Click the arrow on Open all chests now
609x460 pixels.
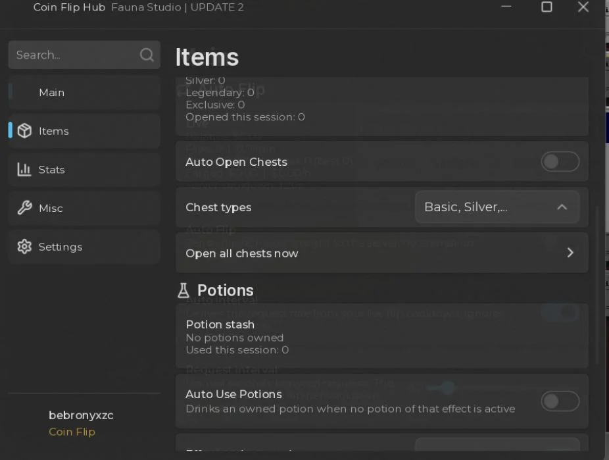pyautogui.click(x=570, y=253)
